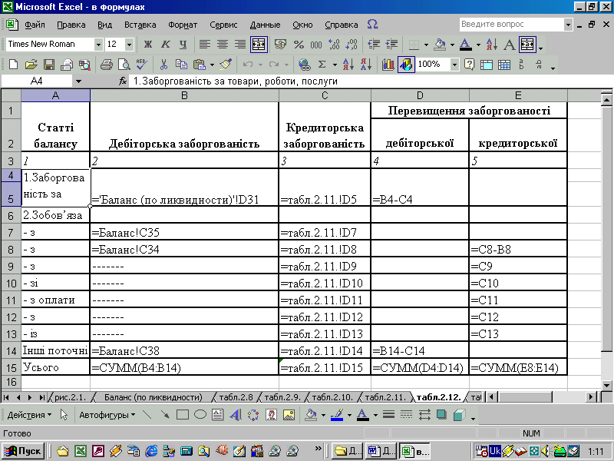Insert WordArt from drawing toolbar
Screen dimensions: 614x461
(236, 415)
